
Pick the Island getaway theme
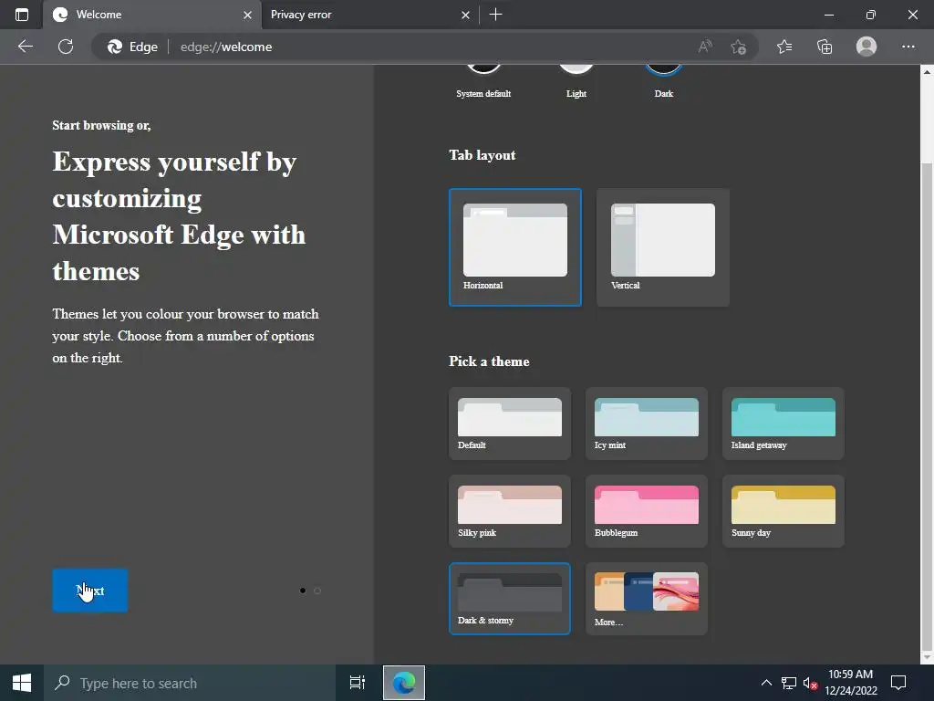[x=784, y=424]
